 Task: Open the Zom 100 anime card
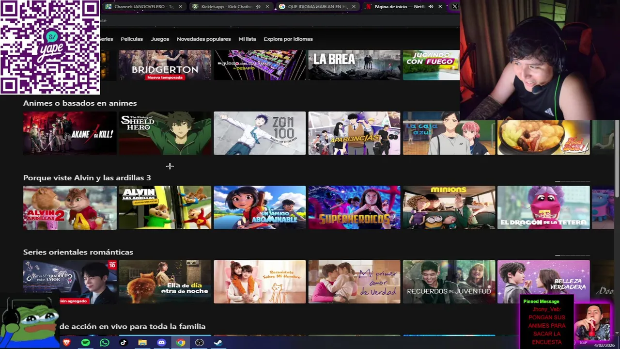(260, 133)
